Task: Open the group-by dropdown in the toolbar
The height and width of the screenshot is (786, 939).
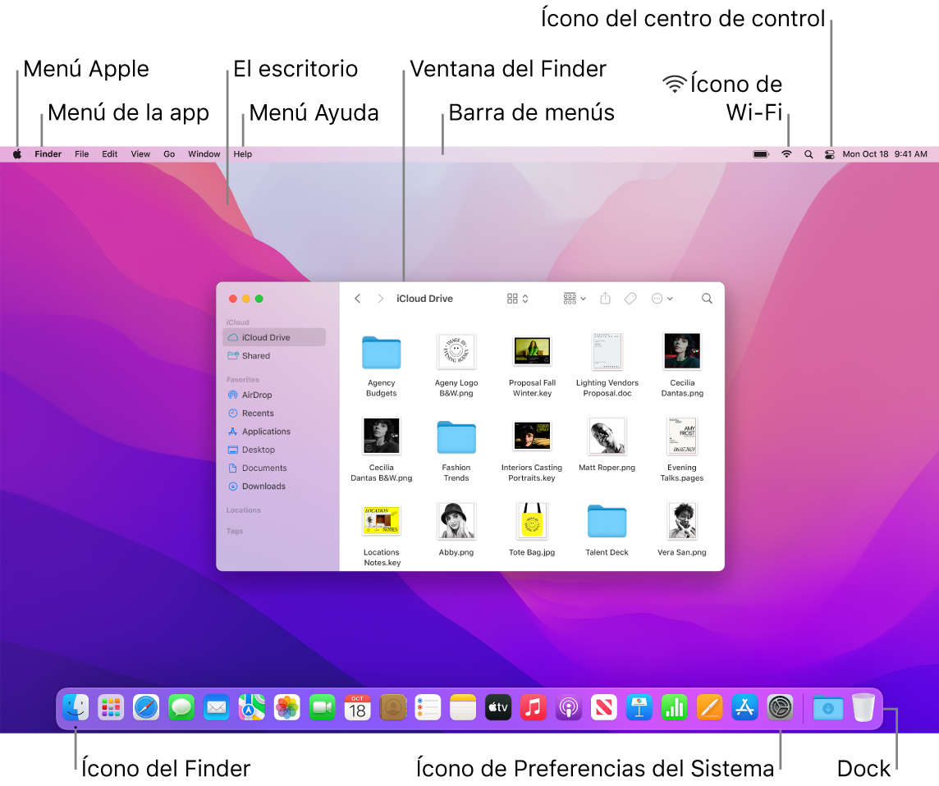Action: [573, 298]
